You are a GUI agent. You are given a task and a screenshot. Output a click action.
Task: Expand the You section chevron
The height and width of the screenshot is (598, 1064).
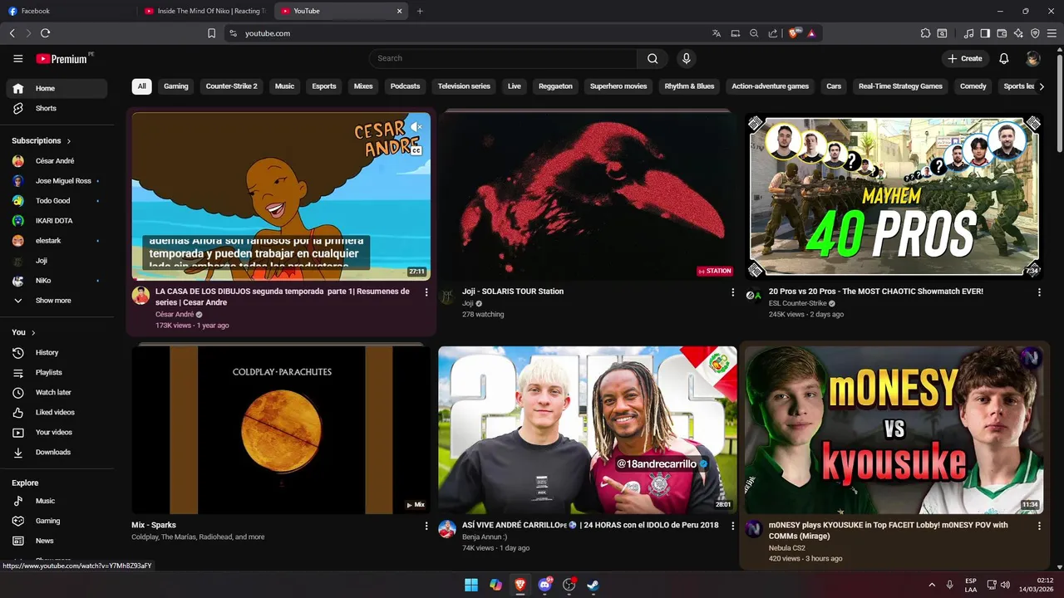tap(33, 332)
